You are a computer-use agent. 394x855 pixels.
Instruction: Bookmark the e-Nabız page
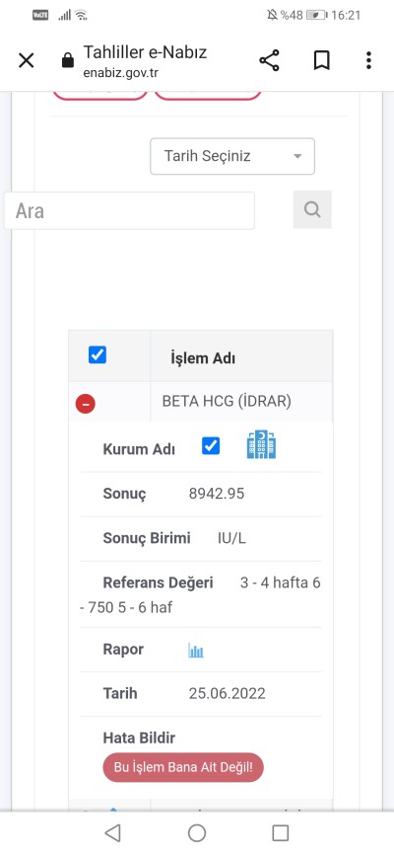click(x=322, y=60)
